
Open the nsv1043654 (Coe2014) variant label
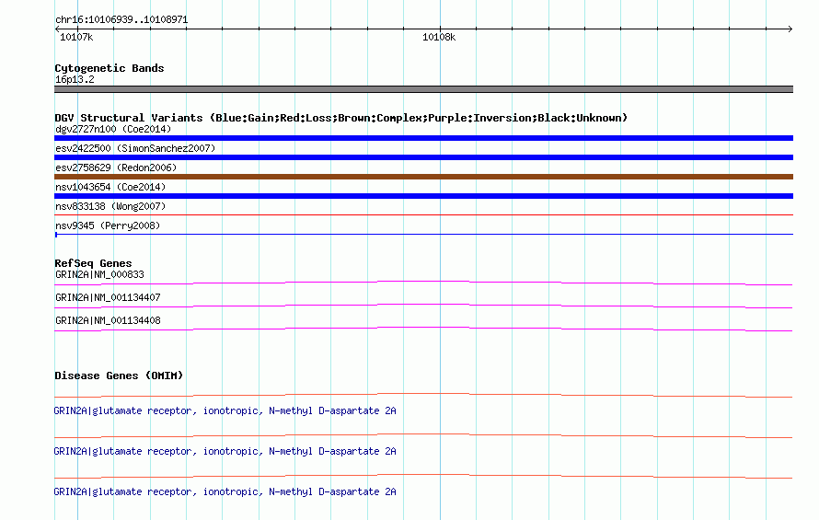point(110,187)
